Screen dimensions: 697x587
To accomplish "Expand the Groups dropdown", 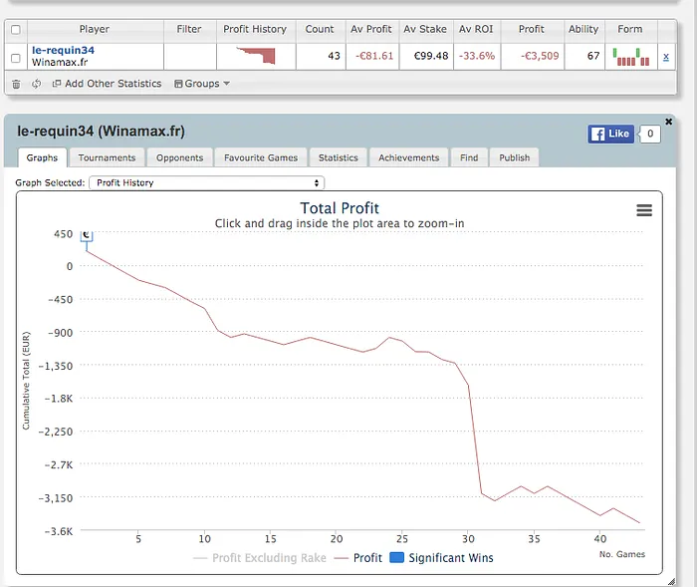I will 202,84.
